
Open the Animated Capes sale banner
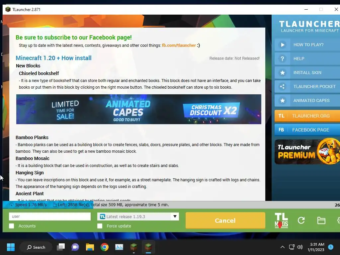(139, 109)
